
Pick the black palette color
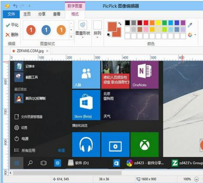click(x=127, y=23)
